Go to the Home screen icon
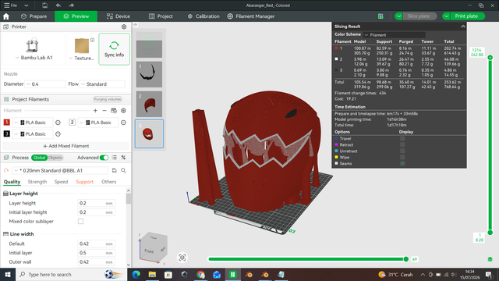This screenshot has width=499, height=281. (6, 16)
